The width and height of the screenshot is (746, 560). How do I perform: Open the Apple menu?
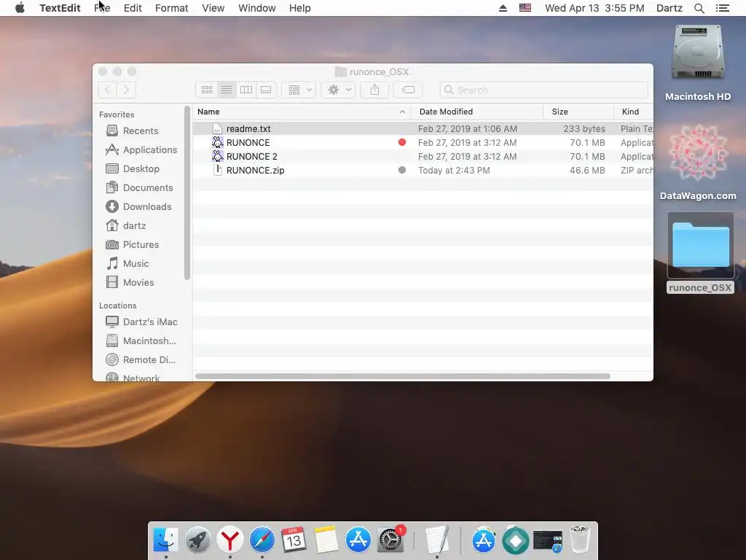[20, 8]
